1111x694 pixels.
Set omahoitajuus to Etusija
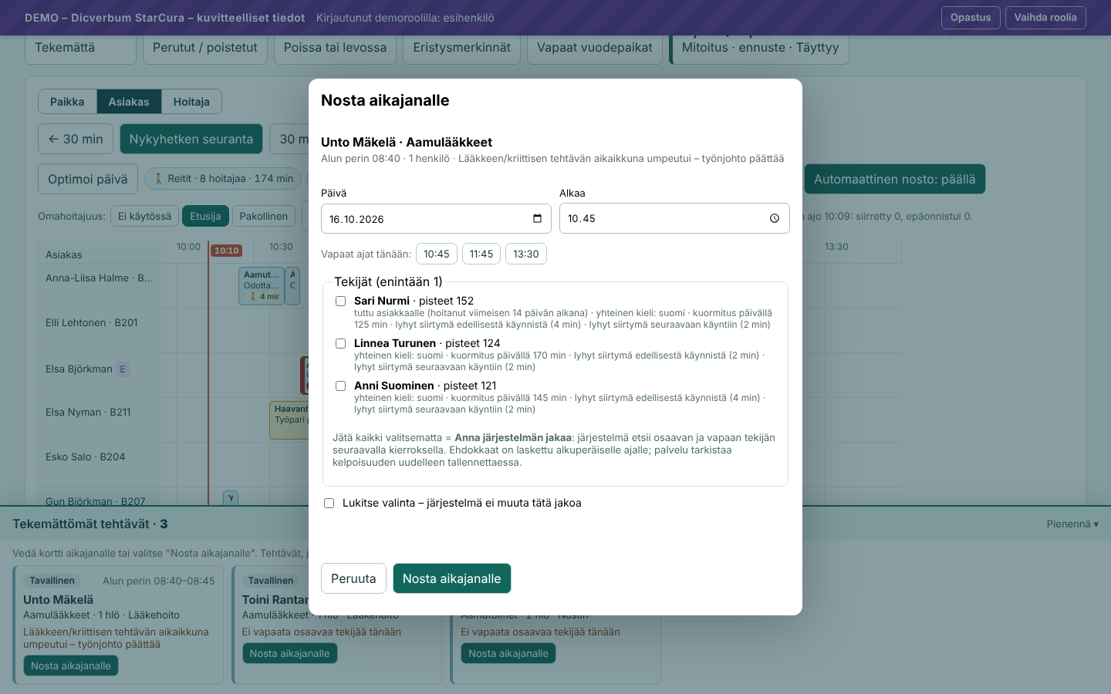pyautogui.click(x=205, y=216)
